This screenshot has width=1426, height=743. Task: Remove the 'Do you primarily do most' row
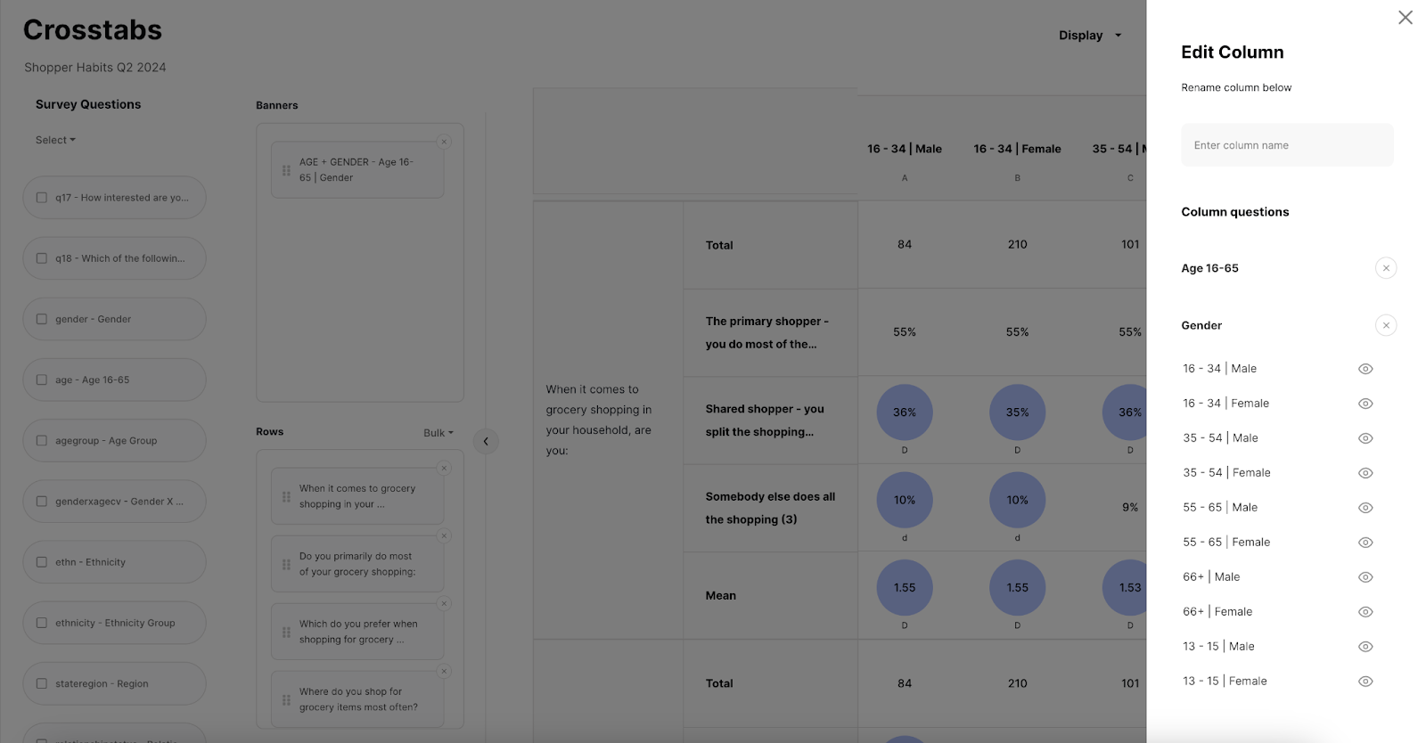coord(444,535)
